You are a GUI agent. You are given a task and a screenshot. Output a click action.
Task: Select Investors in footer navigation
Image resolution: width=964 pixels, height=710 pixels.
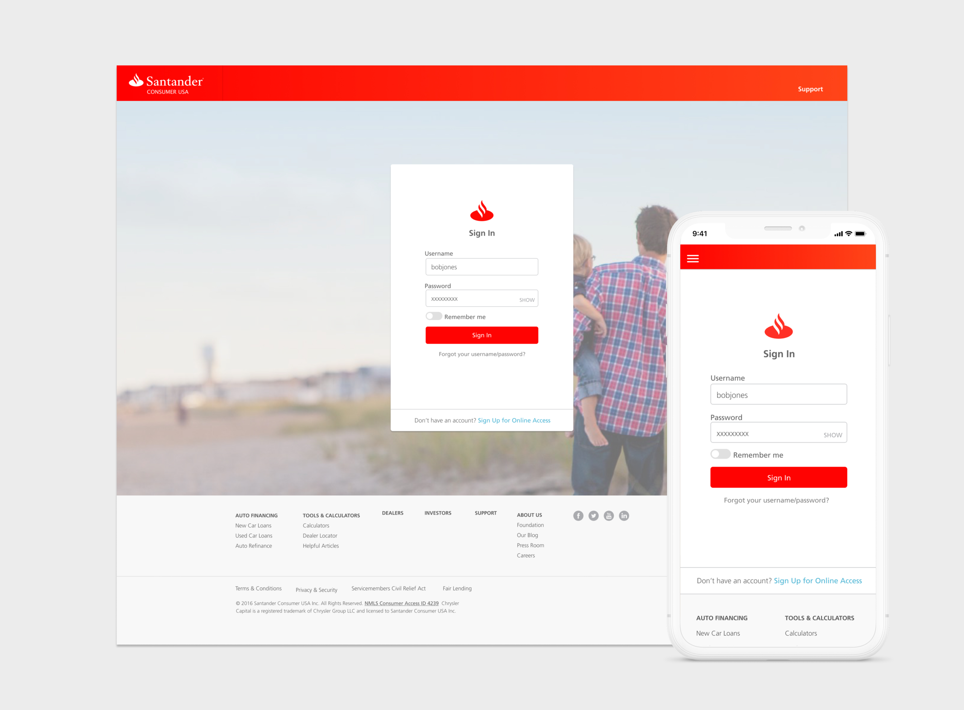click(x=438, y=513)
